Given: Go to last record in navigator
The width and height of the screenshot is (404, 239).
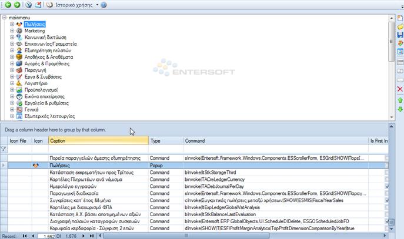Looking at the screenshot, I should coord(92,236).
